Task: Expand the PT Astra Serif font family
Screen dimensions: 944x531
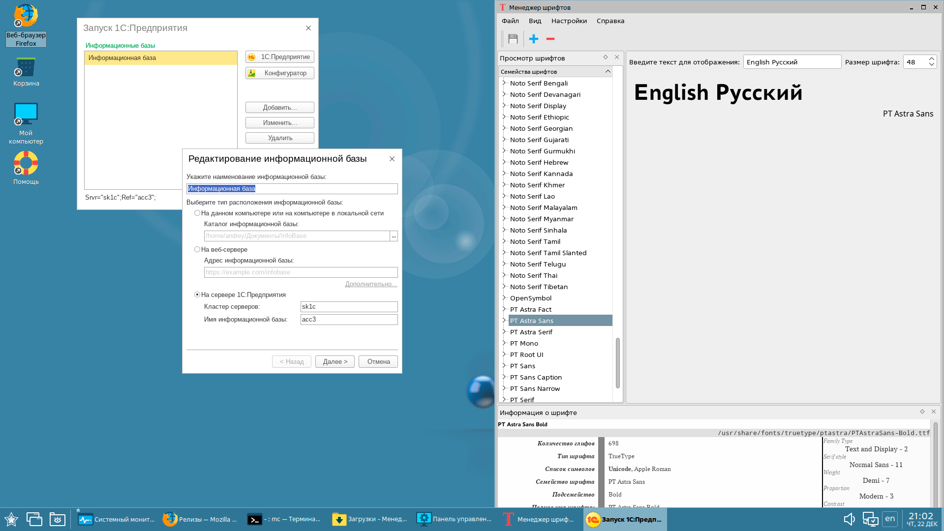Action: [x=504, y=332]
